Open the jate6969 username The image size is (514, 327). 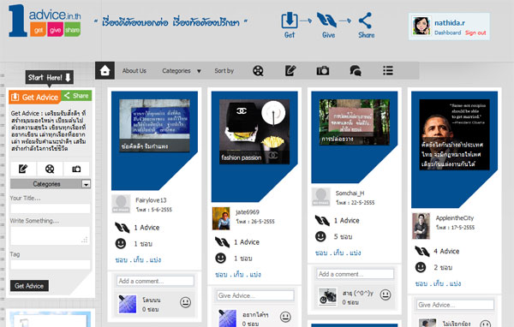(x=248, y=212)
